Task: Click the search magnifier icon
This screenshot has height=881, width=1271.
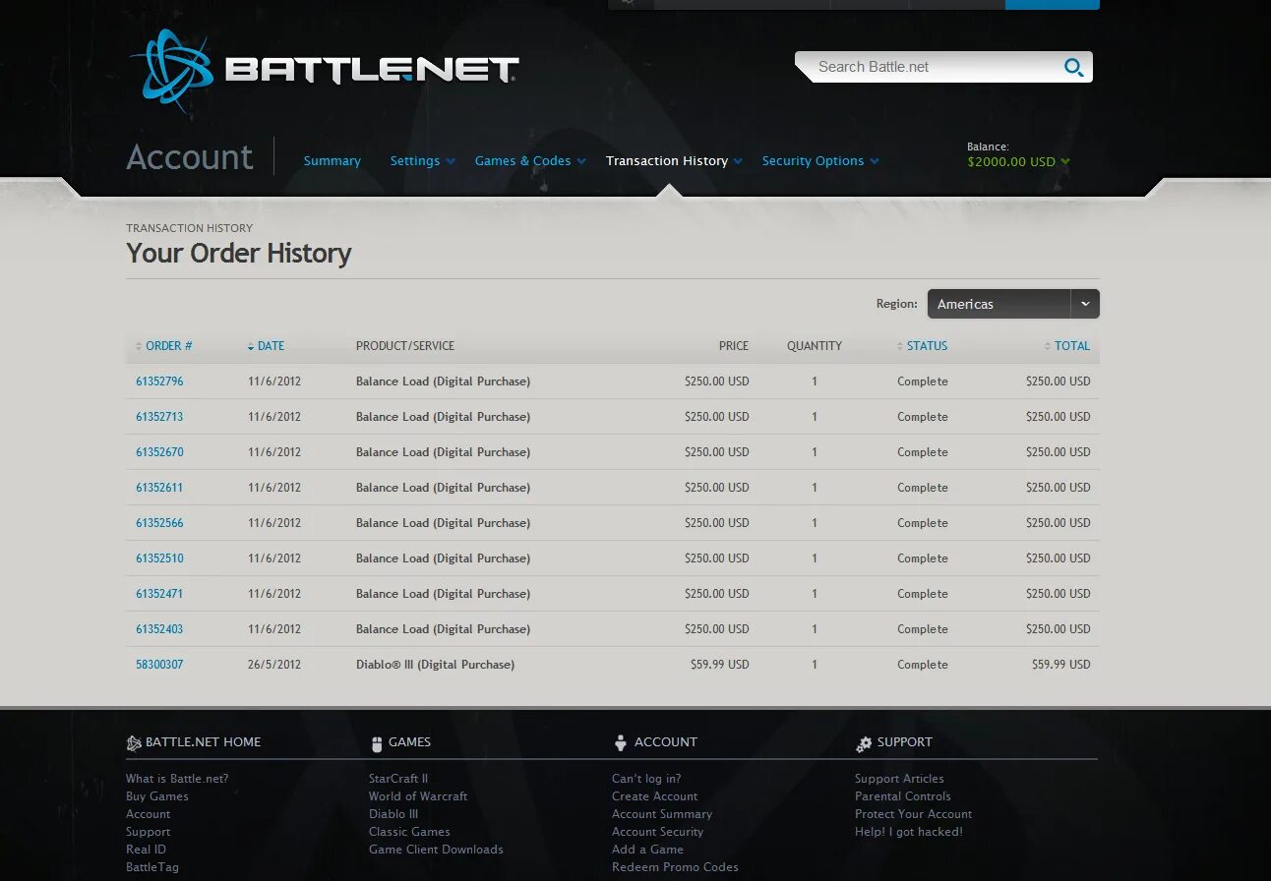Action: [x=1073, y=67]
